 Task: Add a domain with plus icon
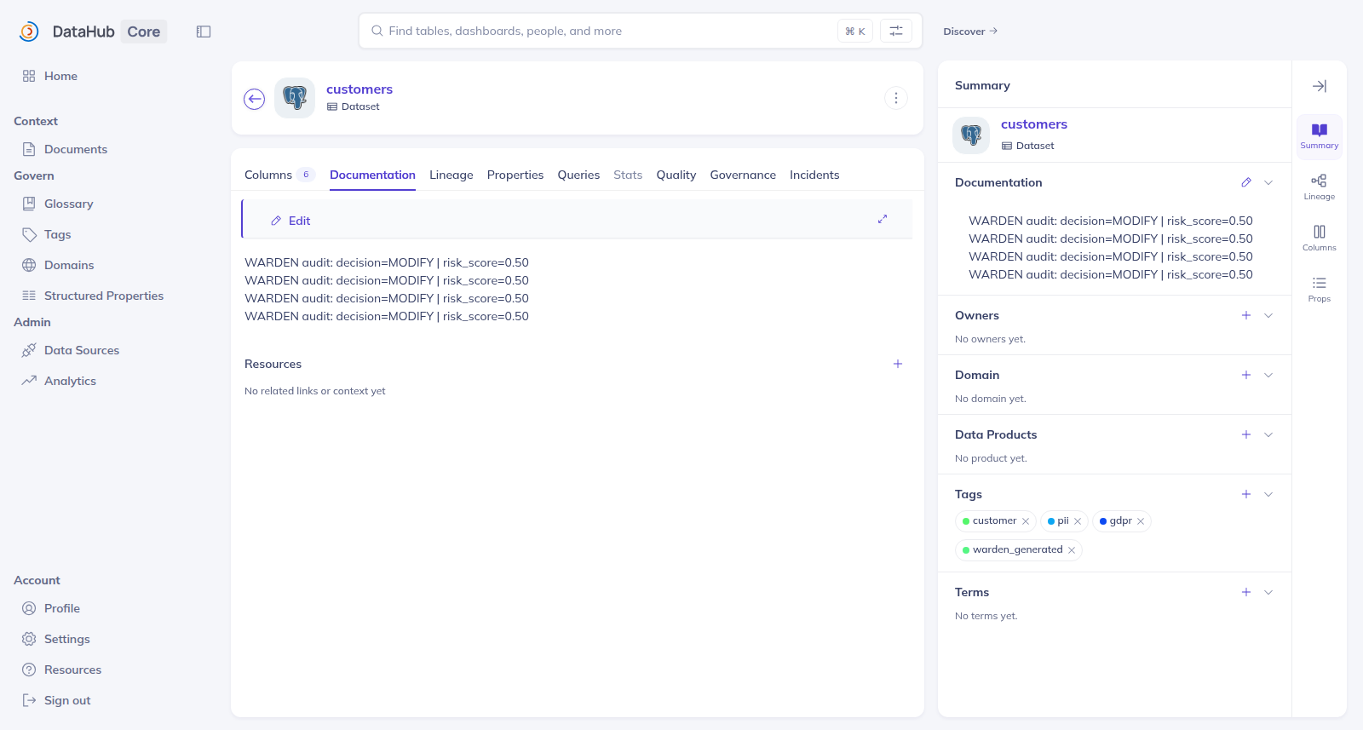click(x=1246, y=375)
